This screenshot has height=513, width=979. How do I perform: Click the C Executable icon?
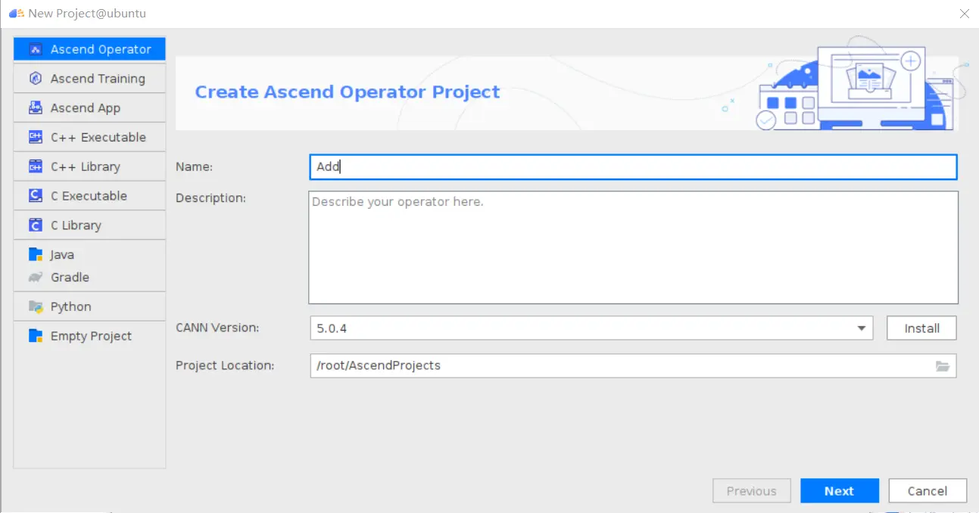[x=35, y=196]
